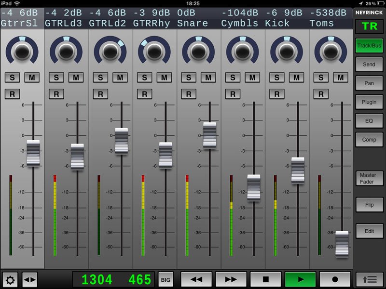Mute the GTRLd2 track
The image size is (386, 289).
120,78
